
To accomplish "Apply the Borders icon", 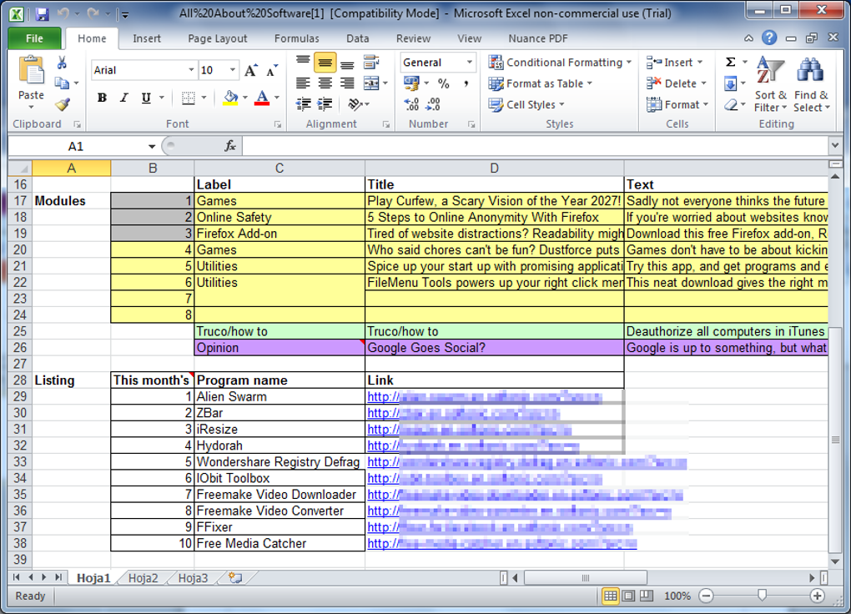I will click(189, 98).
